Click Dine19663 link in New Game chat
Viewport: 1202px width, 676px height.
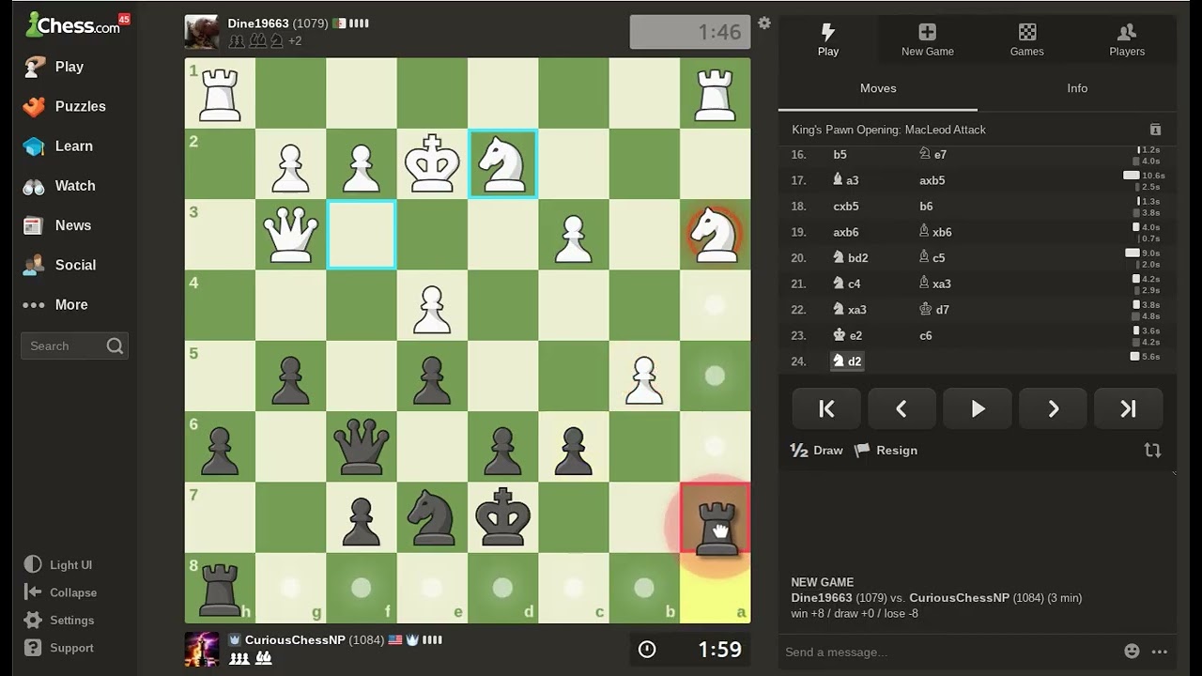[822, 597]
